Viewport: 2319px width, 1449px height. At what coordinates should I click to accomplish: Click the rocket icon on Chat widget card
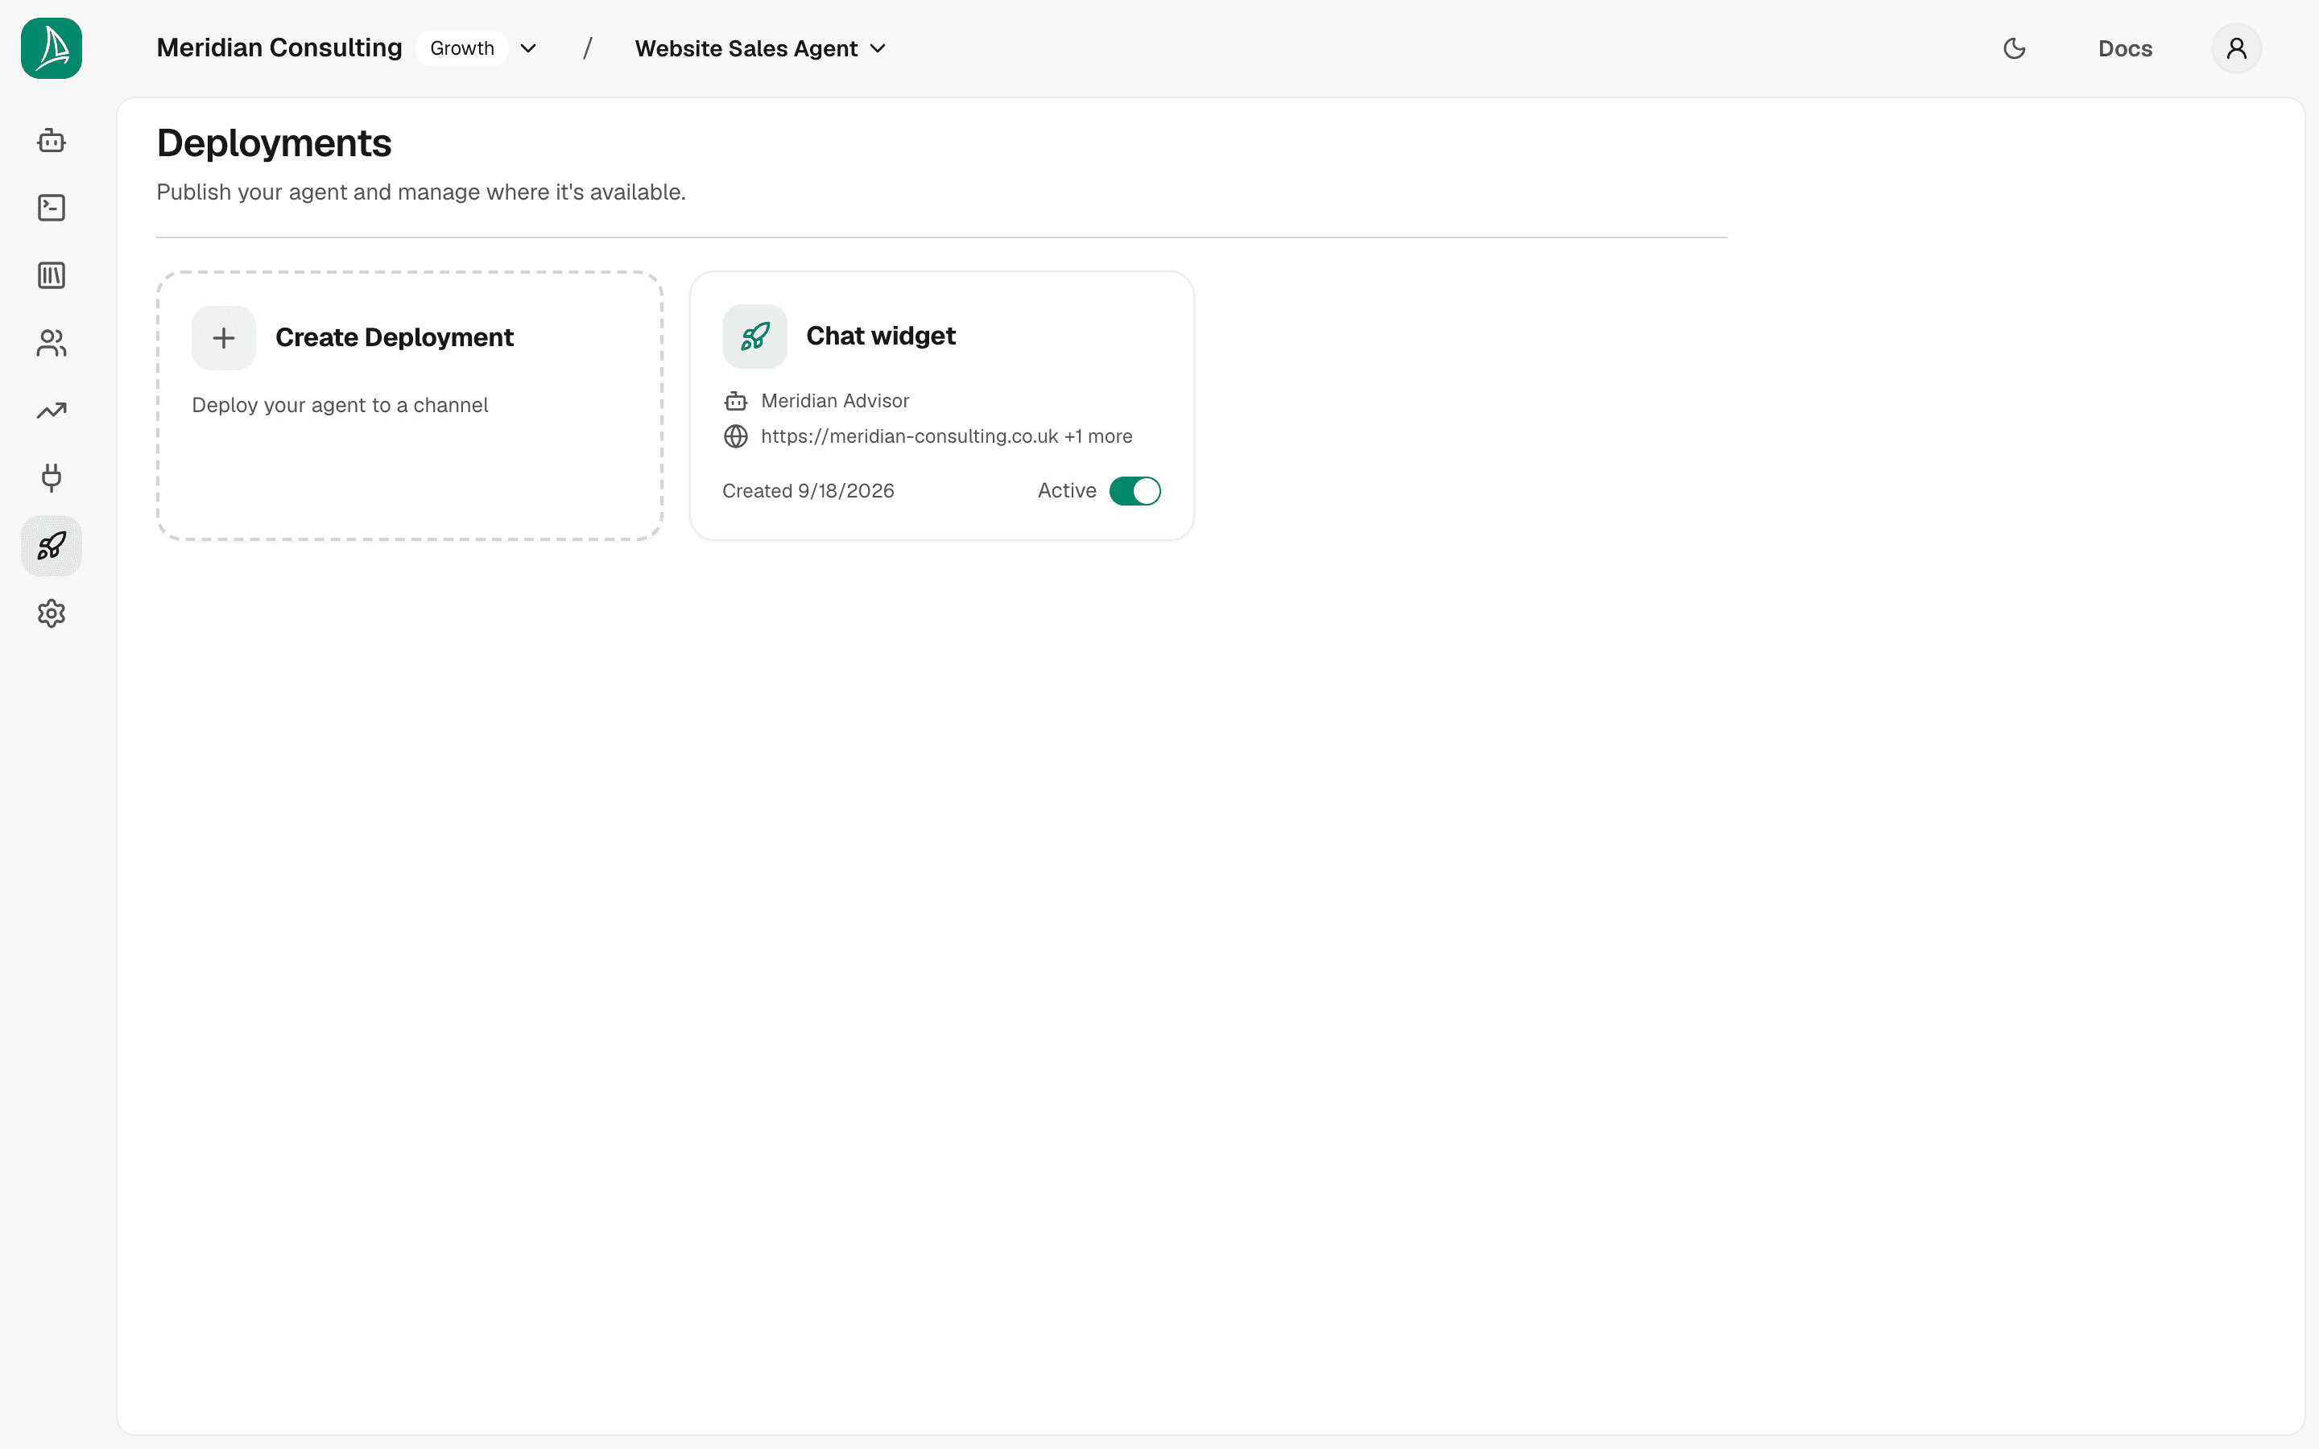[x=755, y=336]
